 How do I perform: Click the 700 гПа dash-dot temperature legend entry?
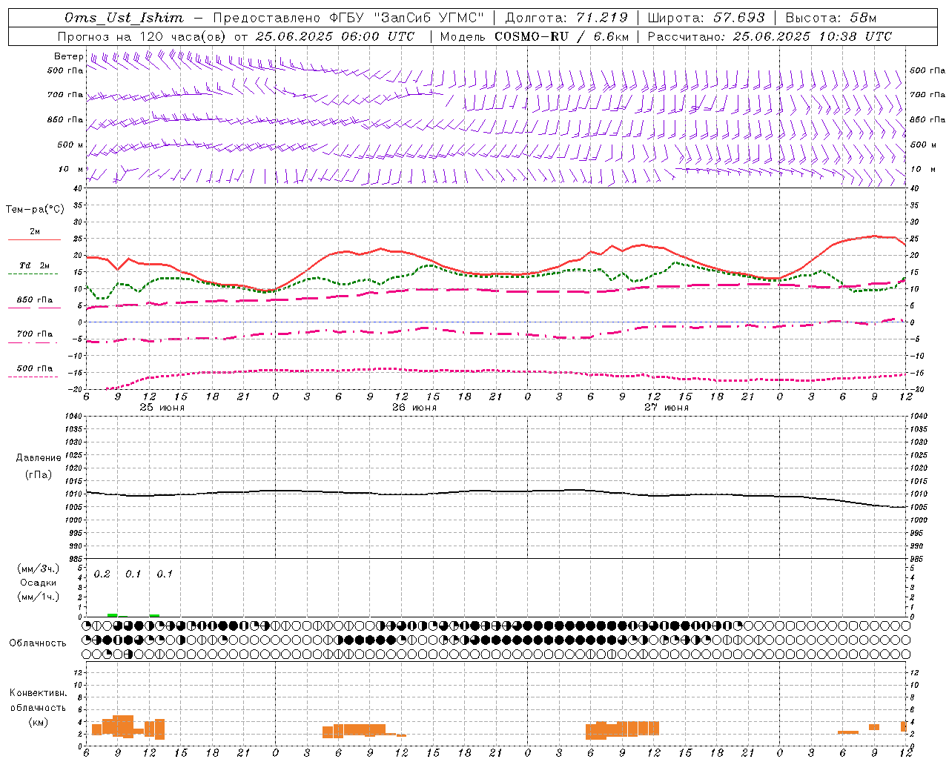click(34, 337)
